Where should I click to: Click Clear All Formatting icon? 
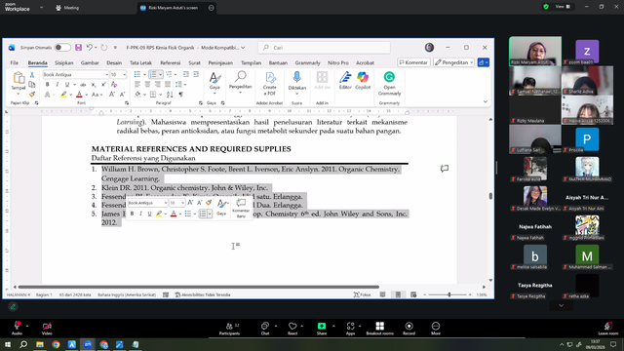(x=114, y=85)
